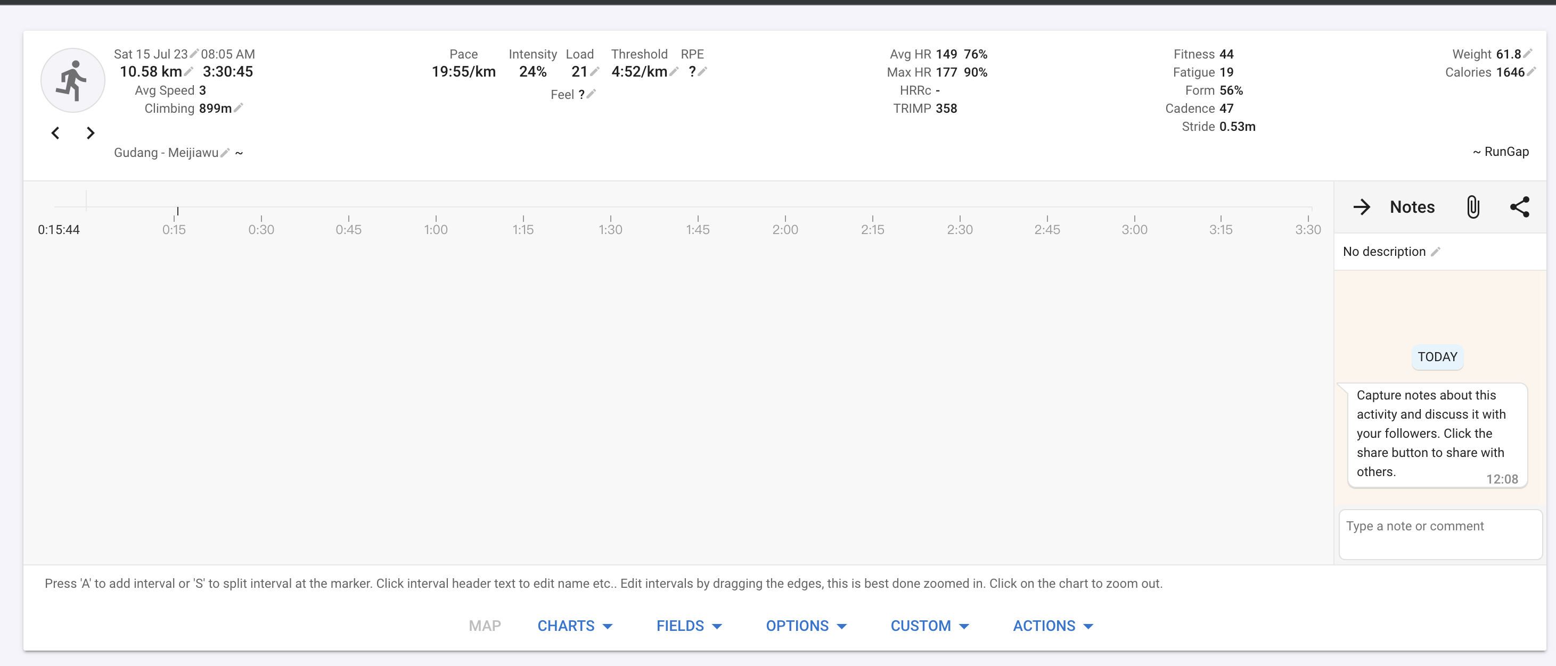The height and width of the screenshot is (666, 1556).
Task: Collapse the Notes panel arrow
Action: 1362,207
